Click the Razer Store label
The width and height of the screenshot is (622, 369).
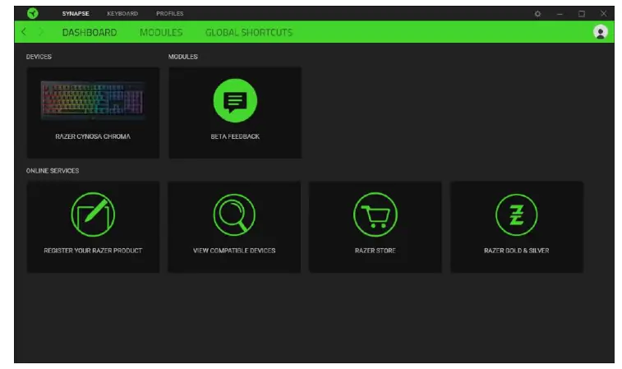tap(376, 251)
